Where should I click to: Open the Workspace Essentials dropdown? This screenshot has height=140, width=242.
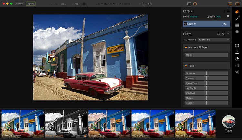214,40
